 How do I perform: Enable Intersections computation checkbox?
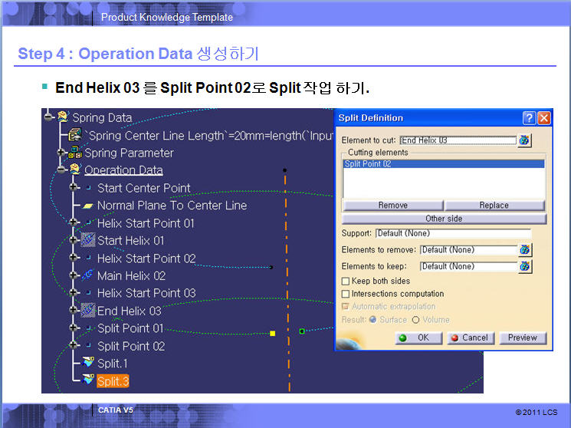pos(346,294)
